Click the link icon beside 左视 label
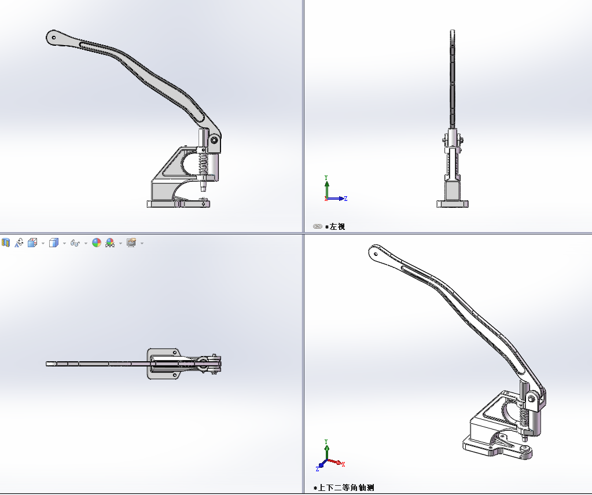The height and width of the screenshot is (495, 592). [x=318, y=226]
